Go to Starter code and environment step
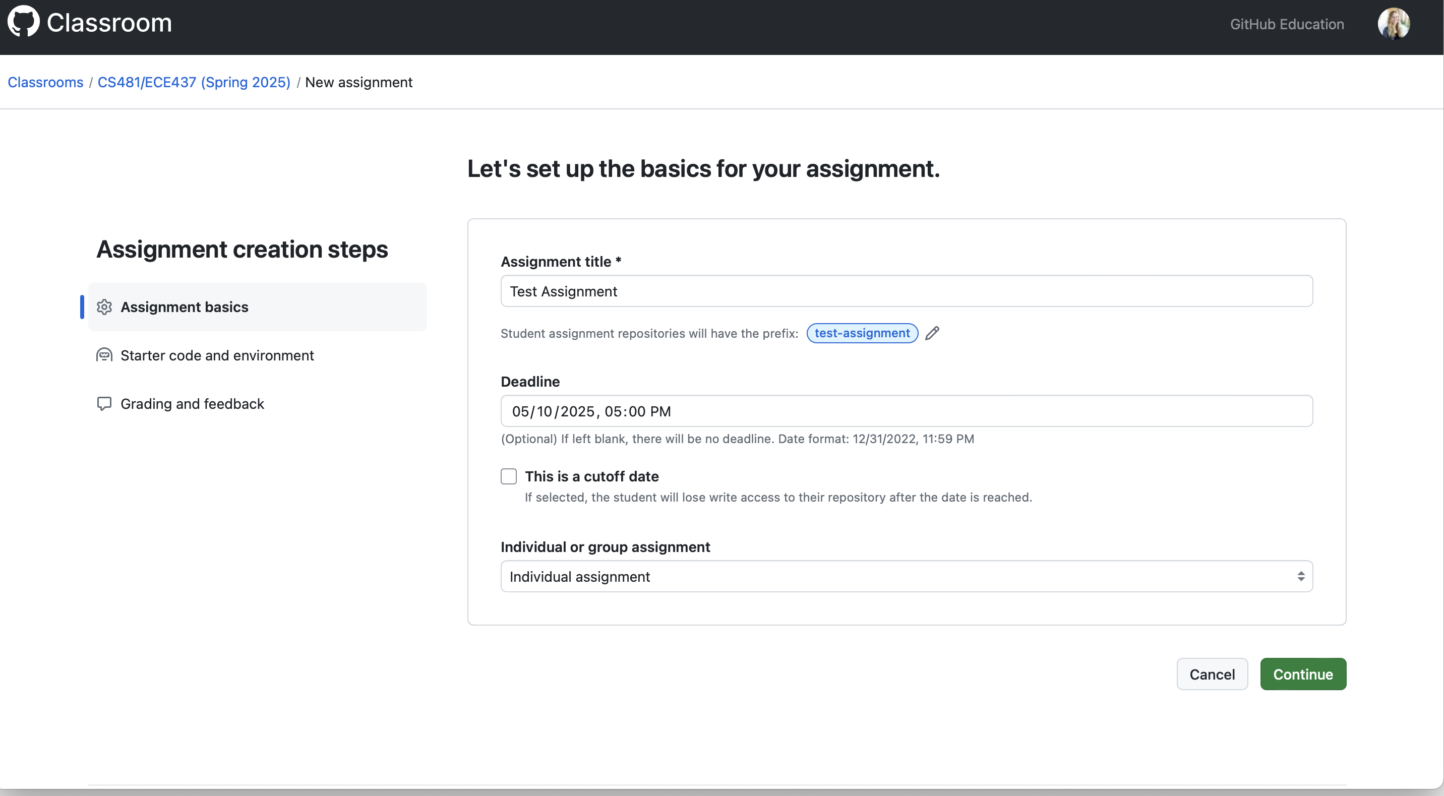The image size is (1444, 796). [217, 355]
